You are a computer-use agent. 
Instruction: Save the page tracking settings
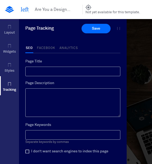coord(96,29)
